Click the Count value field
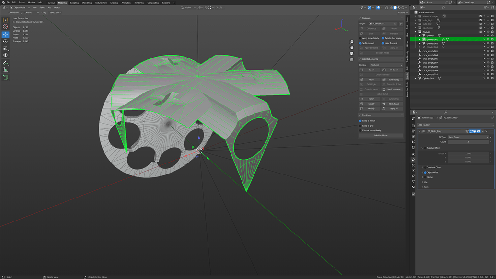 coord(468,142)
